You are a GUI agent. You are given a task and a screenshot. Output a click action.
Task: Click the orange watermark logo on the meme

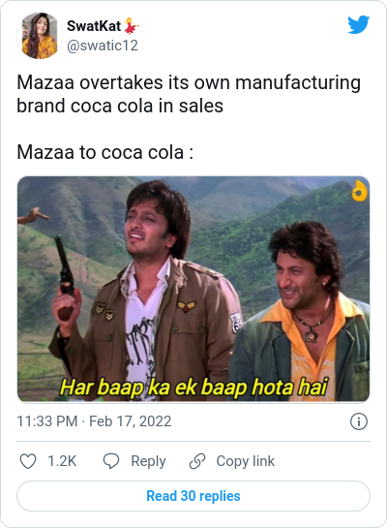point(360,191)
